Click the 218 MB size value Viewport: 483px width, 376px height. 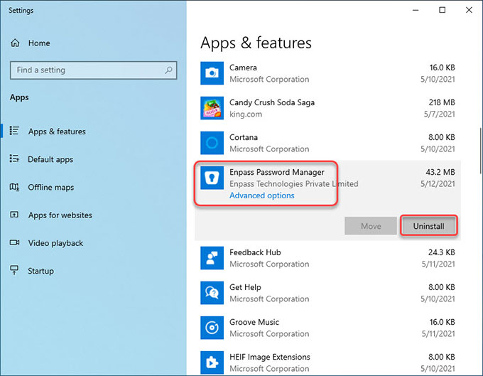tap(442, 102)
